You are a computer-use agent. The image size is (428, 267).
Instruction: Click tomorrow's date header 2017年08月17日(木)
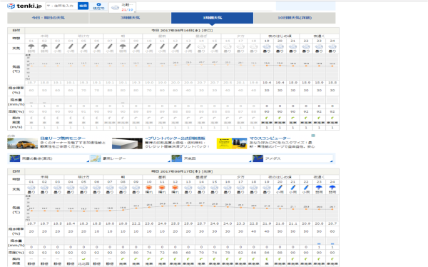coord(182,171)
